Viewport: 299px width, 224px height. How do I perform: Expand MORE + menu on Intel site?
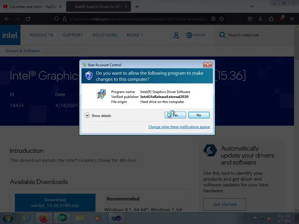[x=135, y=35]
